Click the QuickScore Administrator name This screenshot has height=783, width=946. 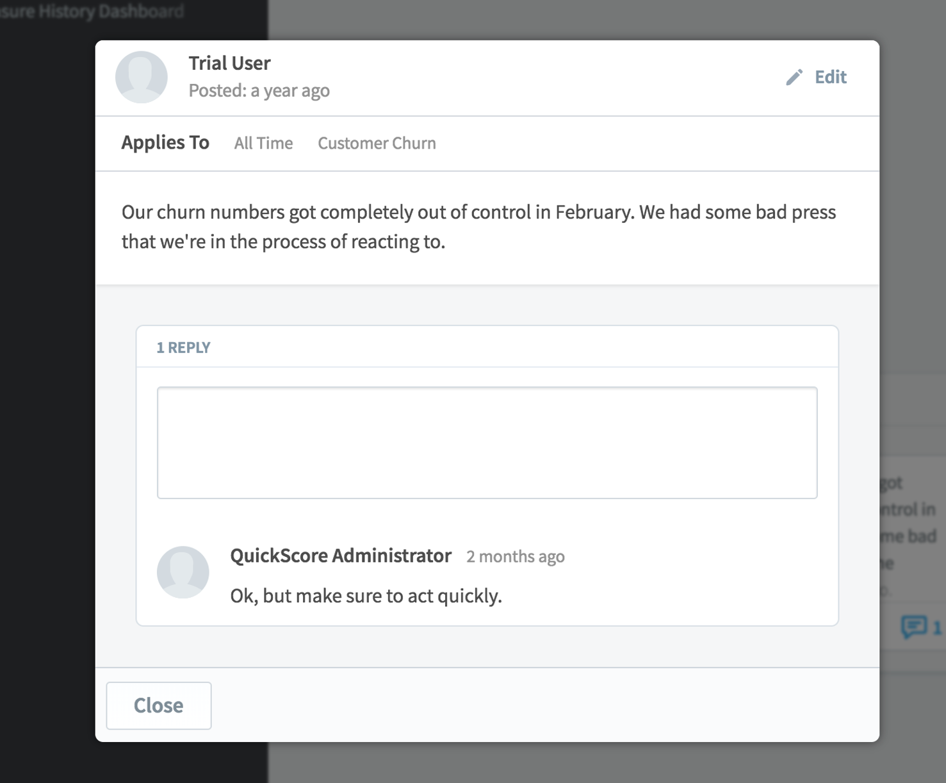(x=341, y=556)
